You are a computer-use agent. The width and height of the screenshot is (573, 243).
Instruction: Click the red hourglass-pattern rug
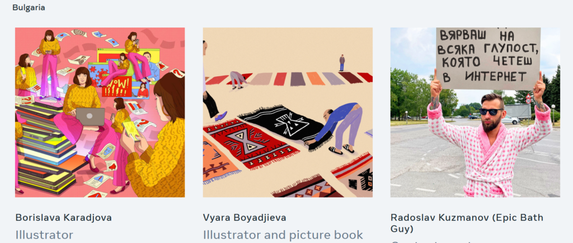click(250, 143)
